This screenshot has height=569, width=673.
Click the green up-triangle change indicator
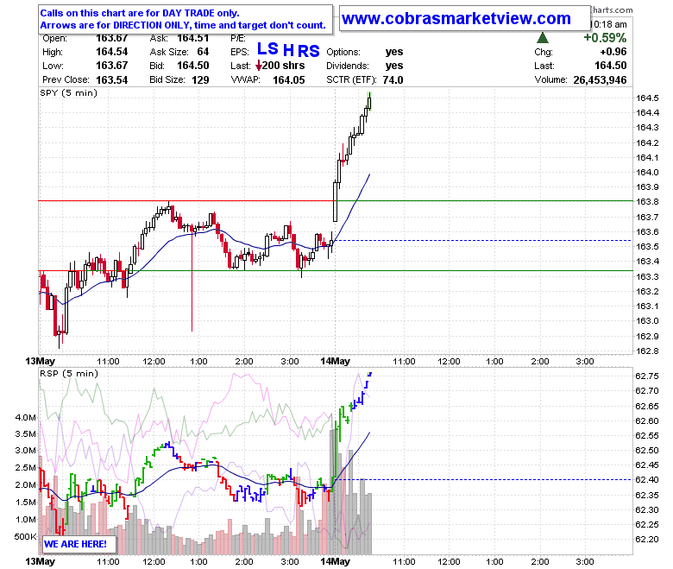tap(543, 38)
